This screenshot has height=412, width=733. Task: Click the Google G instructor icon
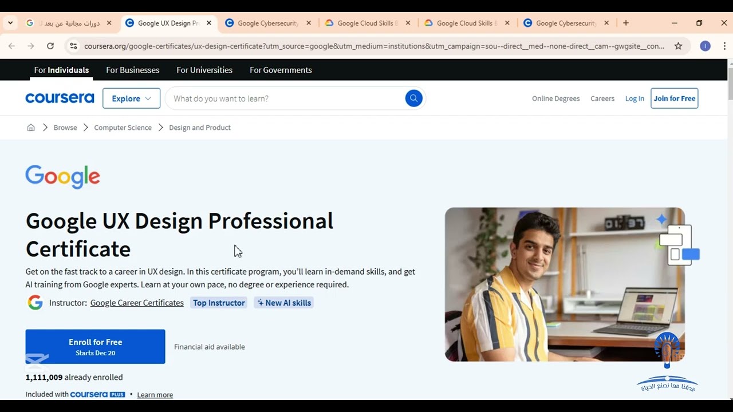[x=35, y=303]
